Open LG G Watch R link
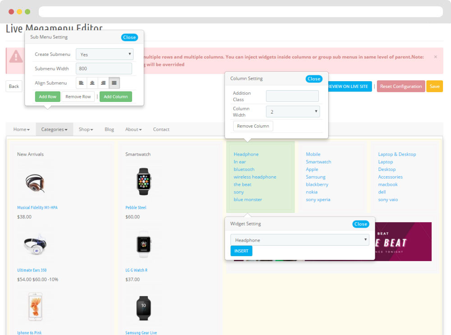The height and width of the screenshot is (335, 451). click(136, 271)
